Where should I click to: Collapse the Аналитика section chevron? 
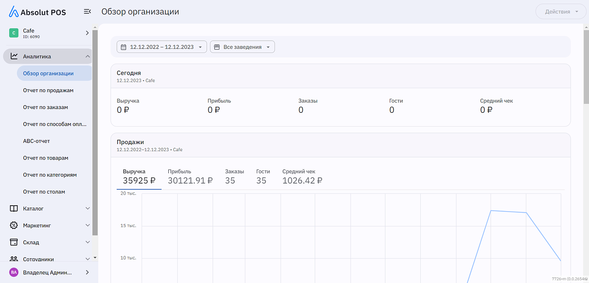click(x=88, y=56)
